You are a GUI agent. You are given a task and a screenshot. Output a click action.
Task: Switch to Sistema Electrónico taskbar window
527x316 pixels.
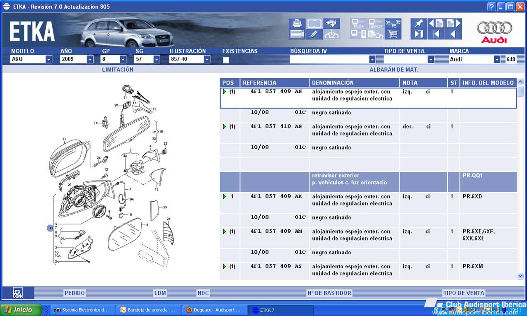coord(82,310)
